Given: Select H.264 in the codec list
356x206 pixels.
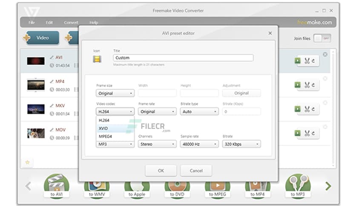Looking at the screenshot, I should click(115, 120).
